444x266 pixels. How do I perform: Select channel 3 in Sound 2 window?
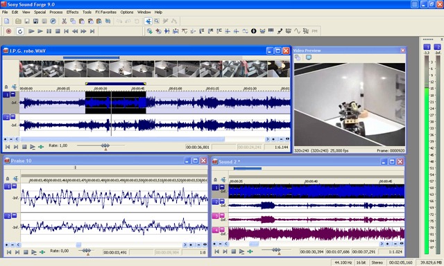(216, 216)
